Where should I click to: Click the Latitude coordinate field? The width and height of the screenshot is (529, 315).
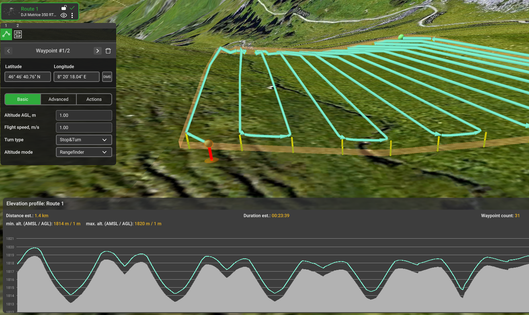[x=28, y=77]
